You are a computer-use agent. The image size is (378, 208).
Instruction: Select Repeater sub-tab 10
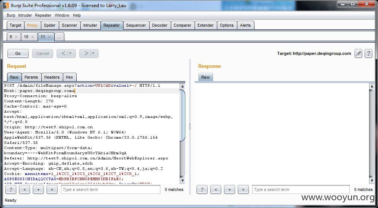click(x=26, y=37)
